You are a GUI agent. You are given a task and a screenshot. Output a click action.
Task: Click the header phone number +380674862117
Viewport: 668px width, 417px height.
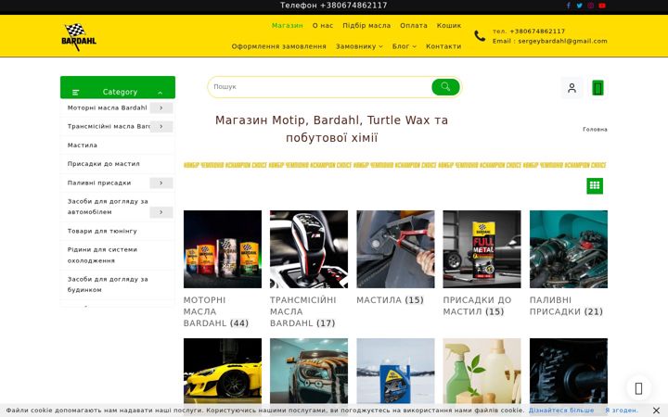537,32
